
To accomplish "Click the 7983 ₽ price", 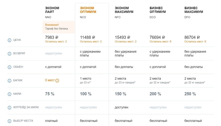I will [x=53, y=38].
